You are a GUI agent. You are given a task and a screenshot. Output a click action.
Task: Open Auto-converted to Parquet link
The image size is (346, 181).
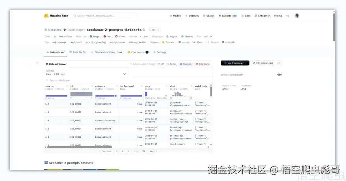[143, 64]
